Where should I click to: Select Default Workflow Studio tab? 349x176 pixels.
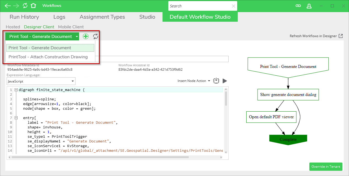pos(200,17)
